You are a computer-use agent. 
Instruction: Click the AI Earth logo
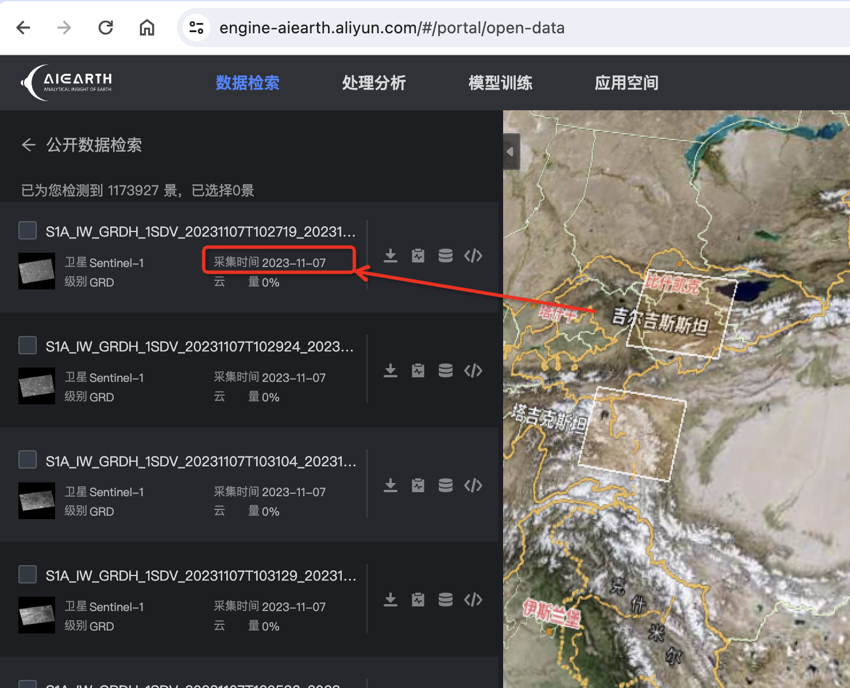pyautogui.click(x=67, y=83)
